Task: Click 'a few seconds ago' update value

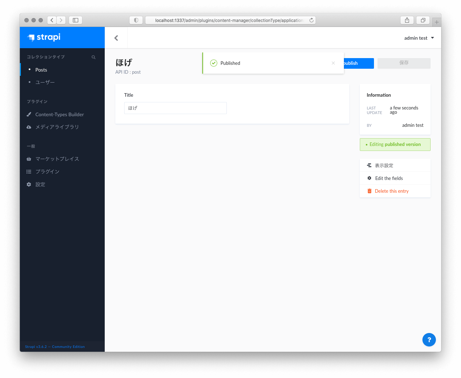Action: [404, 110]
